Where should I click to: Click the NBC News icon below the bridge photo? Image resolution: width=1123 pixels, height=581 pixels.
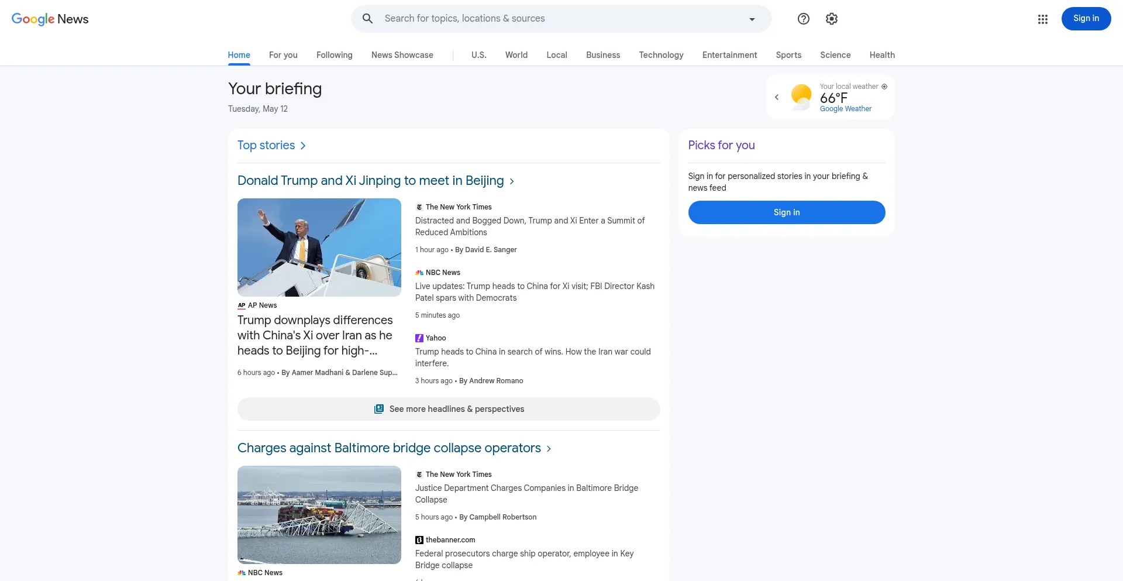[242, 573]
